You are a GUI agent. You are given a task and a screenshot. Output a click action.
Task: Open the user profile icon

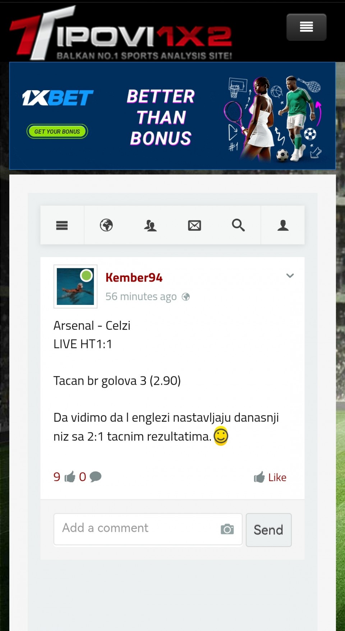click(x=283, y=225)
